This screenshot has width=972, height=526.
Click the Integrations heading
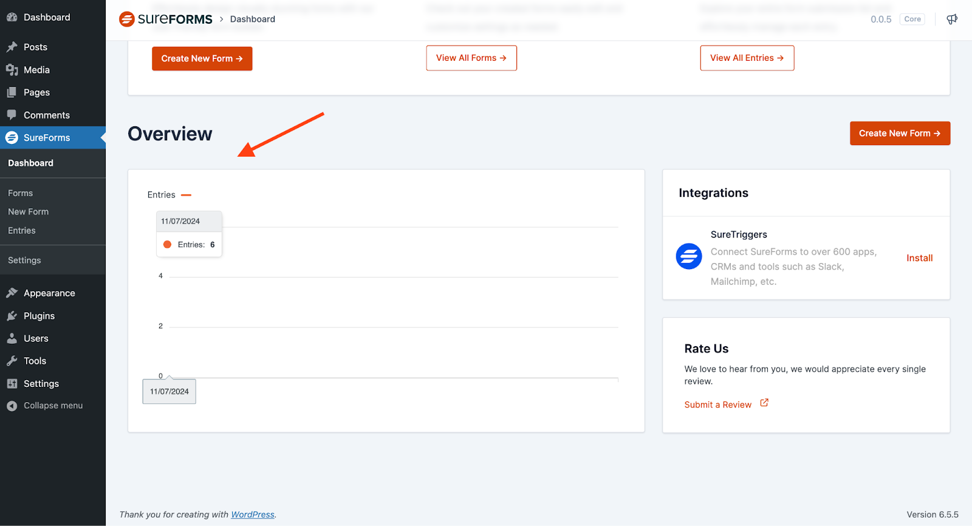pyautogui.click(x=713, y=193)
